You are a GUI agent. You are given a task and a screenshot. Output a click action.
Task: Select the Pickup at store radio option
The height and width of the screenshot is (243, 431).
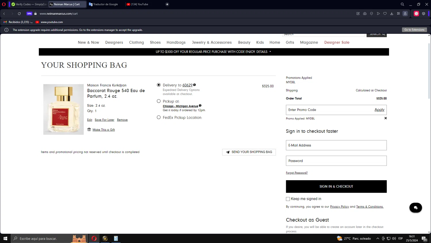159,101
